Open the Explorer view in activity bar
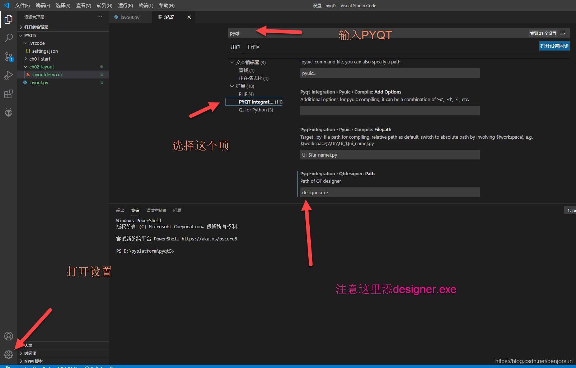This screenshot has width=576, height=368. (x=9, y=19)
